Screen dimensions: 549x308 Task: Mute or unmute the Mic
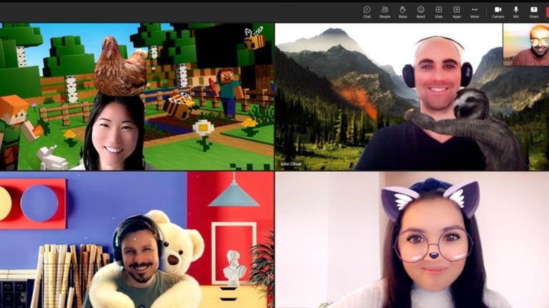point(515,12)
